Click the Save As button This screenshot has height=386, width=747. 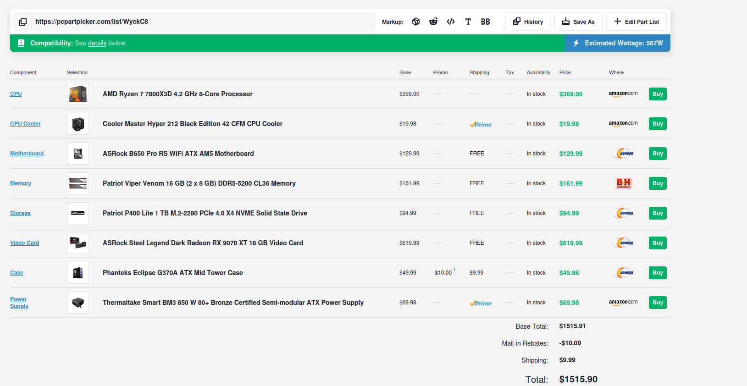[578, 22]
